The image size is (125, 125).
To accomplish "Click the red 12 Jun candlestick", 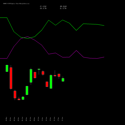I will click(47, 84).
